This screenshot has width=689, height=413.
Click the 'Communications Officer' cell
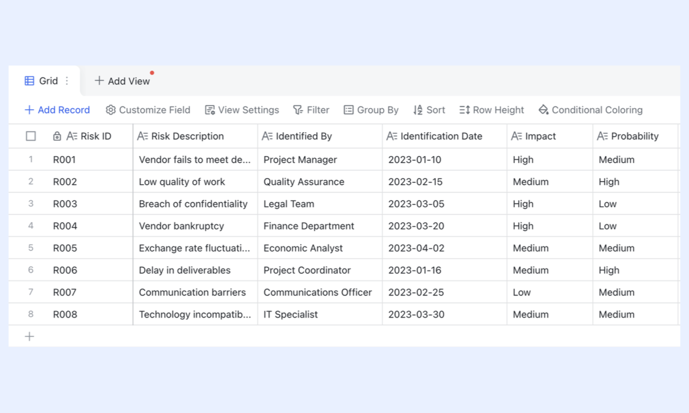pos(320,292)
